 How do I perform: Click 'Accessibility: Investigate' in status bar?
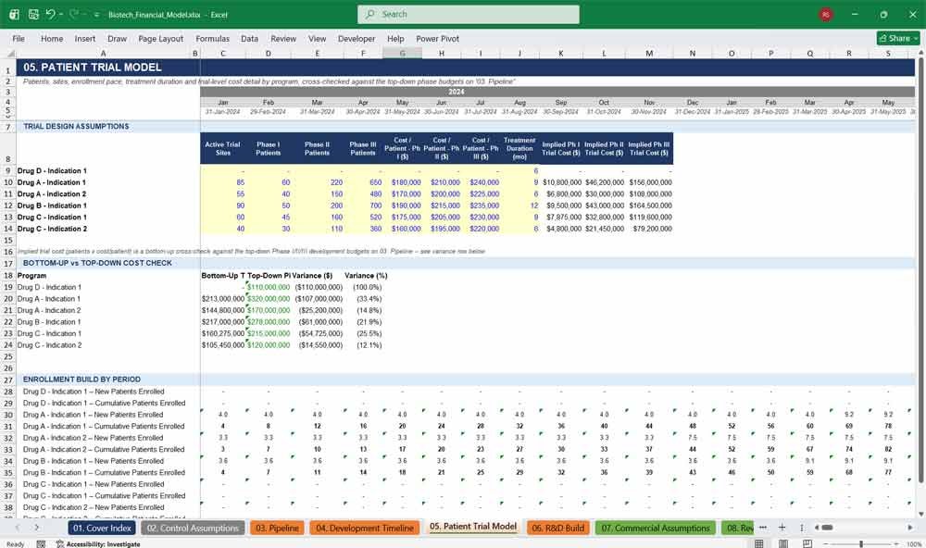pos(98,544)
